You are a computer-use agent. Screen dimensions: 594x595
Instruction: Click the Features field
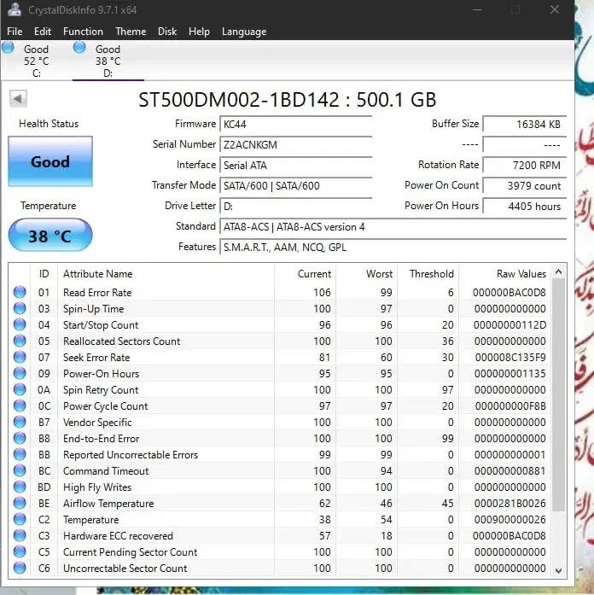393,247
